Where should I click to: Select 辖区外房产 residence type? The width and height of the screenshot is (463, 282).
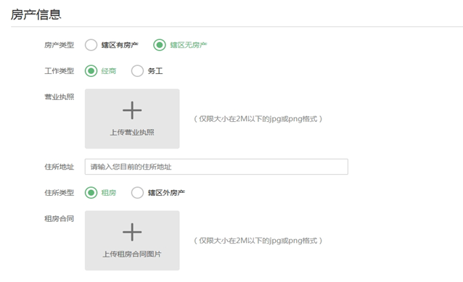(137, 193)
